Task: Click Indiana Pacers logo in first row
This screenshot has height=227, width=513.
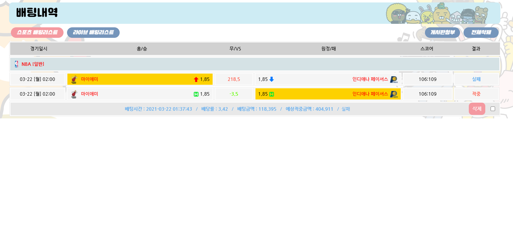Action: click(393, 80)
